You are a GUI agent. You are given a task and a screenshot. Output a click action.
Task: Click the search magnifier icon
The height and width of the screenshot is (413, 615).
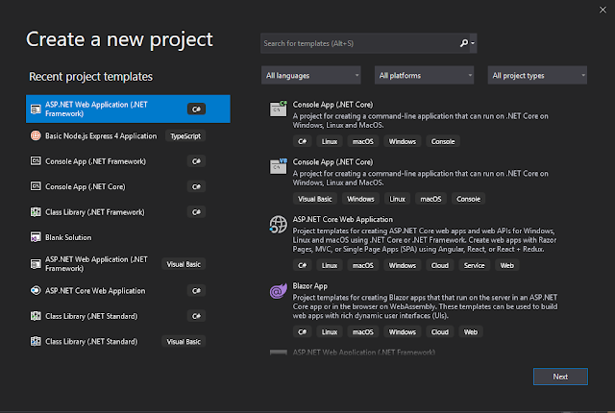click(465, 43)
